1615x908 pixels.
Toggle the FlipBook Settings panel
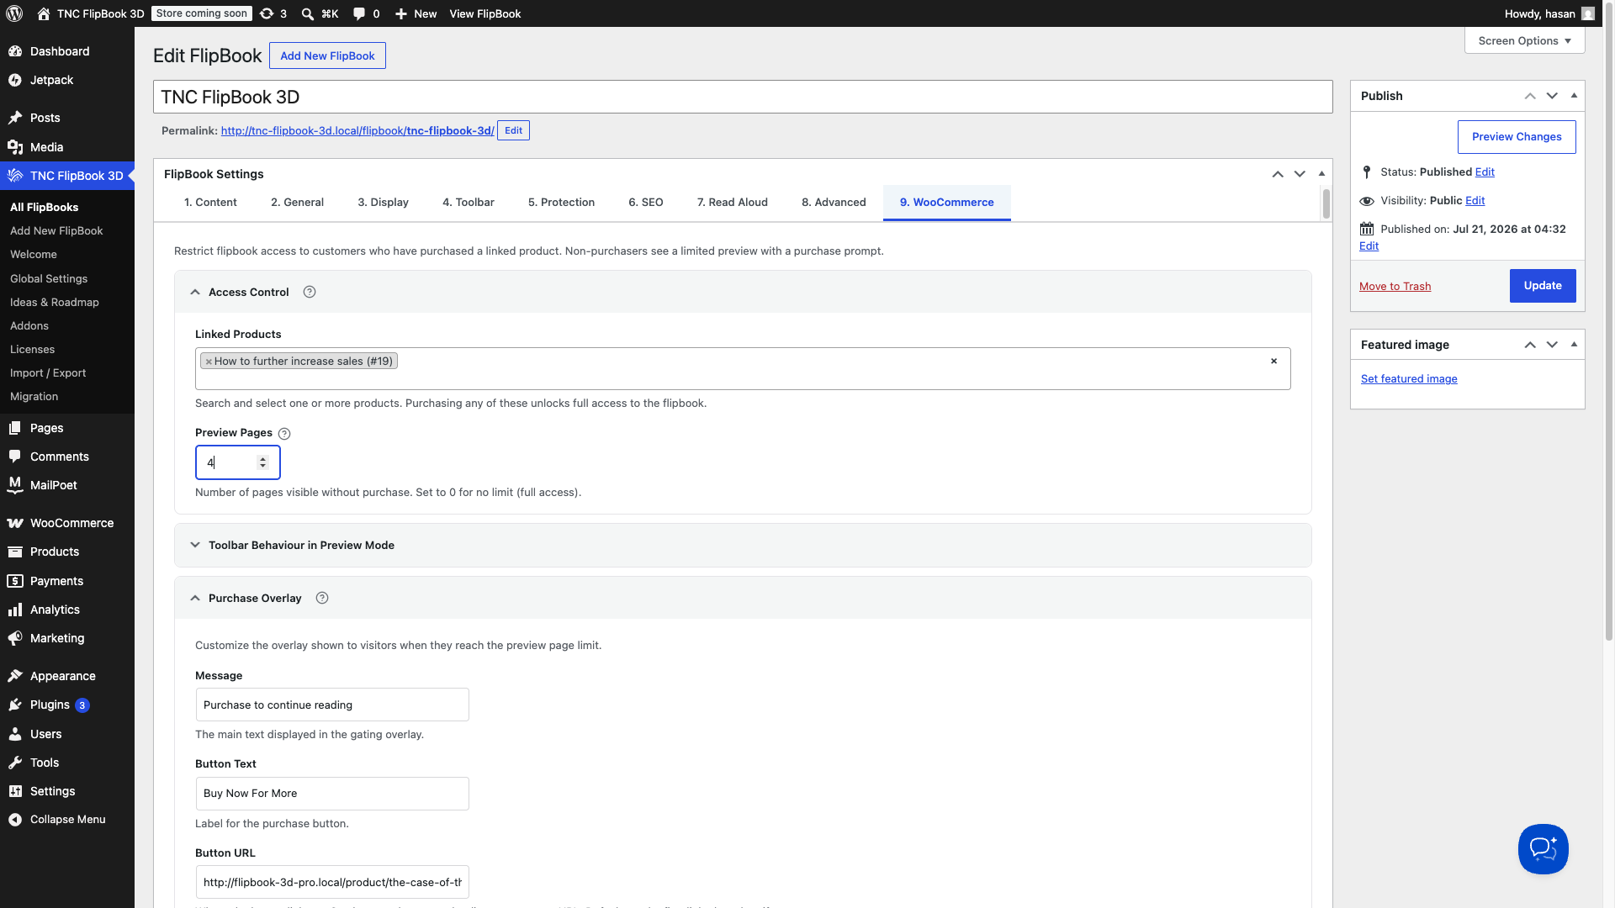tap(1321, 174)
